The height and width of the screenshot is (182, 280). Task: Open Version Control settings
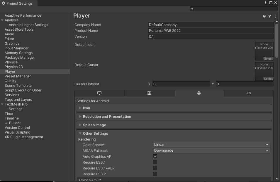tap(17, 128)
